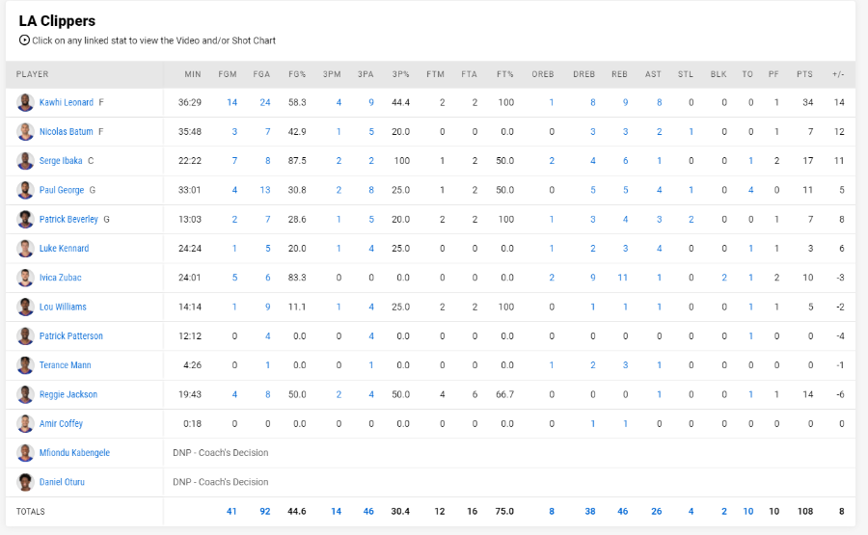Click Terance Mann's headshot
This screenshot has height=535, width=868.
[25, 365]
